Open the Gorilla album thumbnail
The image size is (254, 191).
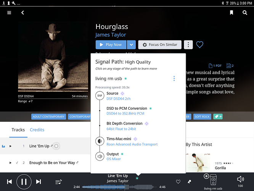(198, 163)
